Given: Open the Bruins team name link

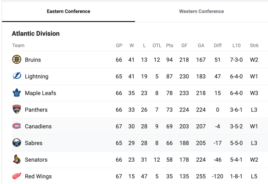Looking at the screenshot, I should click(33, 60).
